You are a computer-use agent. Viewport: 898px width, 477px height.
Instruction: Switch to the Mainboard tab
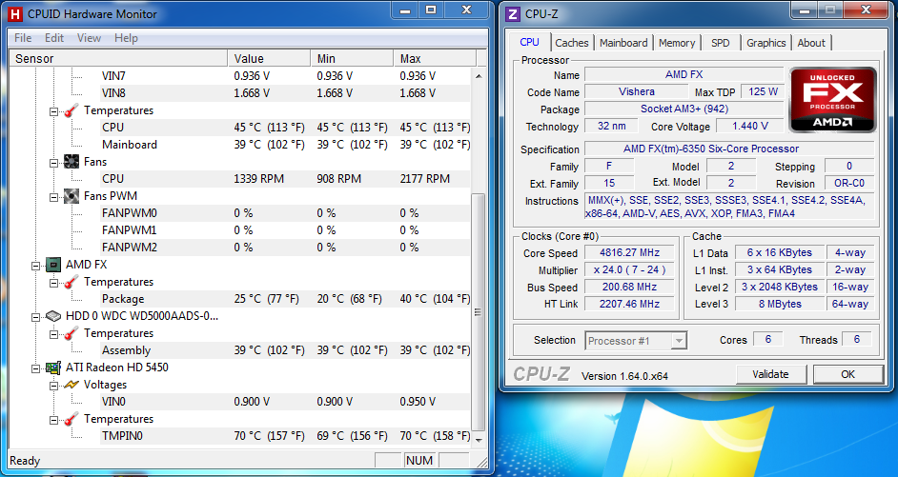[623, 43]
